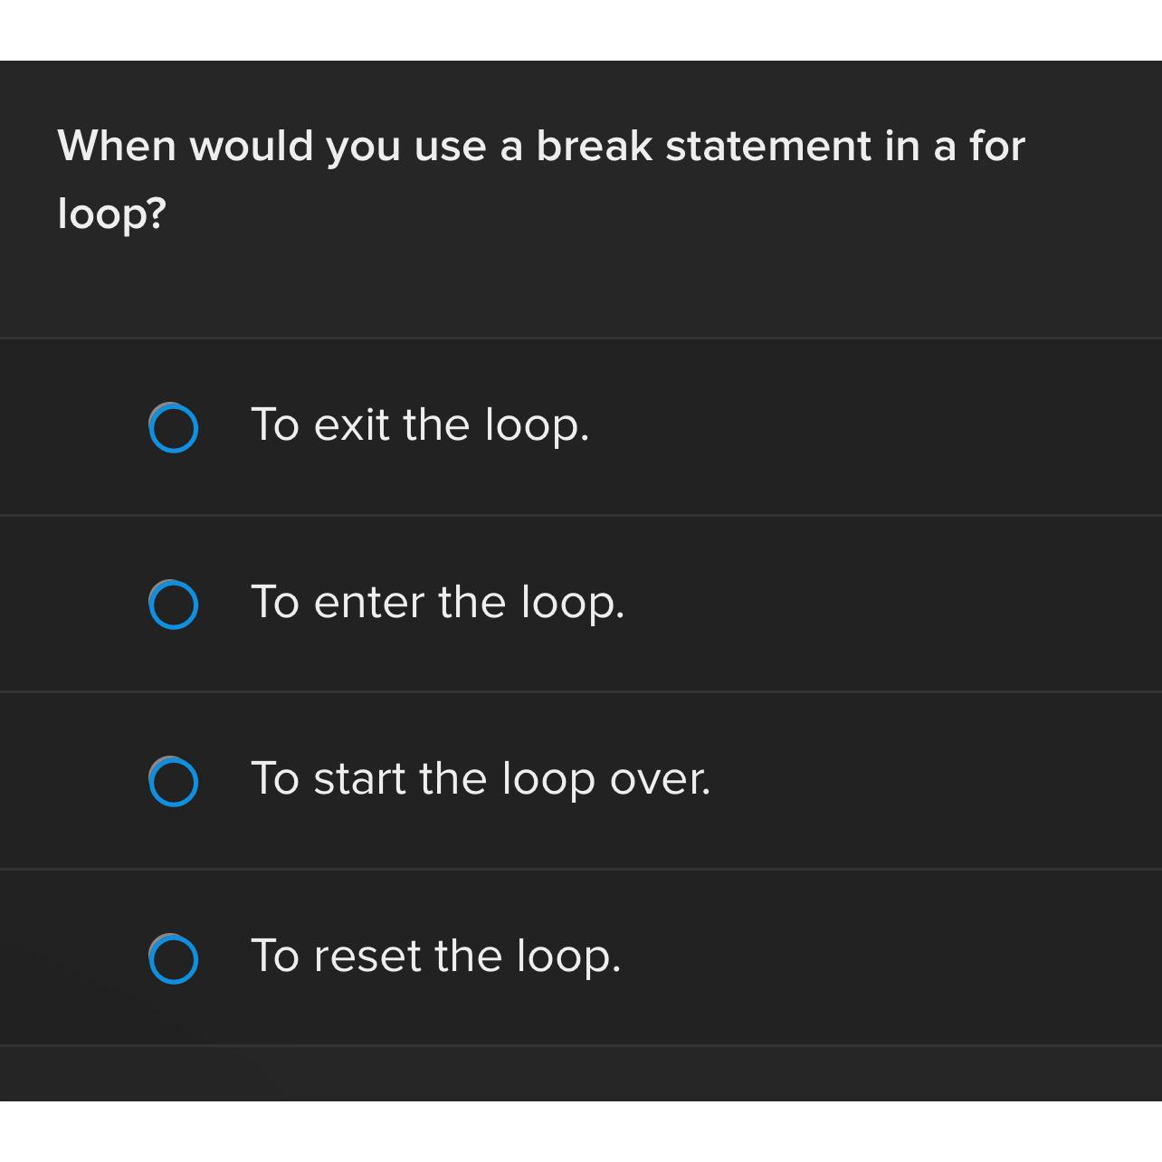This screenshot has height=1162, width=1162.
Task: Select the radio button for 'To start the loop over.'
Action: point(174,780)
